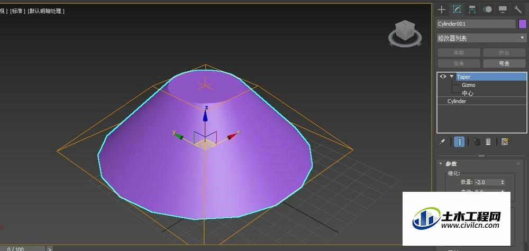Open the 修改器列表 dropdown
The image size is (529, 251).
pyautogui.click(x=481, y=39)
